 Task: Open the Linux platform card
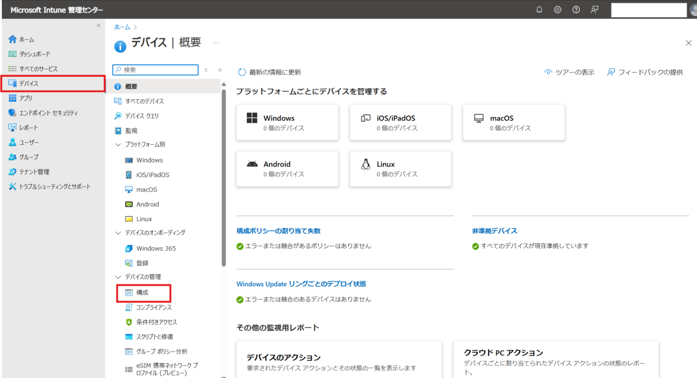pyautogui.click(x=400, y=169)
